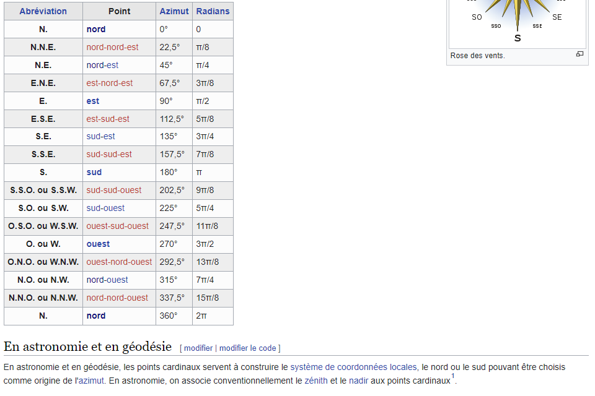Screen dimensions: 595x396
Task: Open the red nord-nord-est link
Action: coord(112,47)
